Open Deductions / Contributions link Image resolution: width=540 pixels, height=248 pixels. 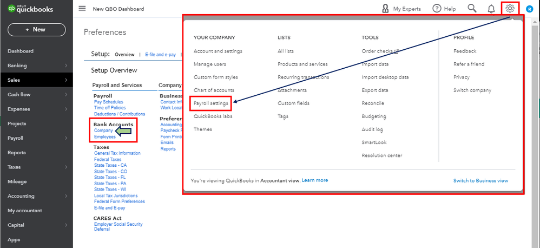click(120, 114)
